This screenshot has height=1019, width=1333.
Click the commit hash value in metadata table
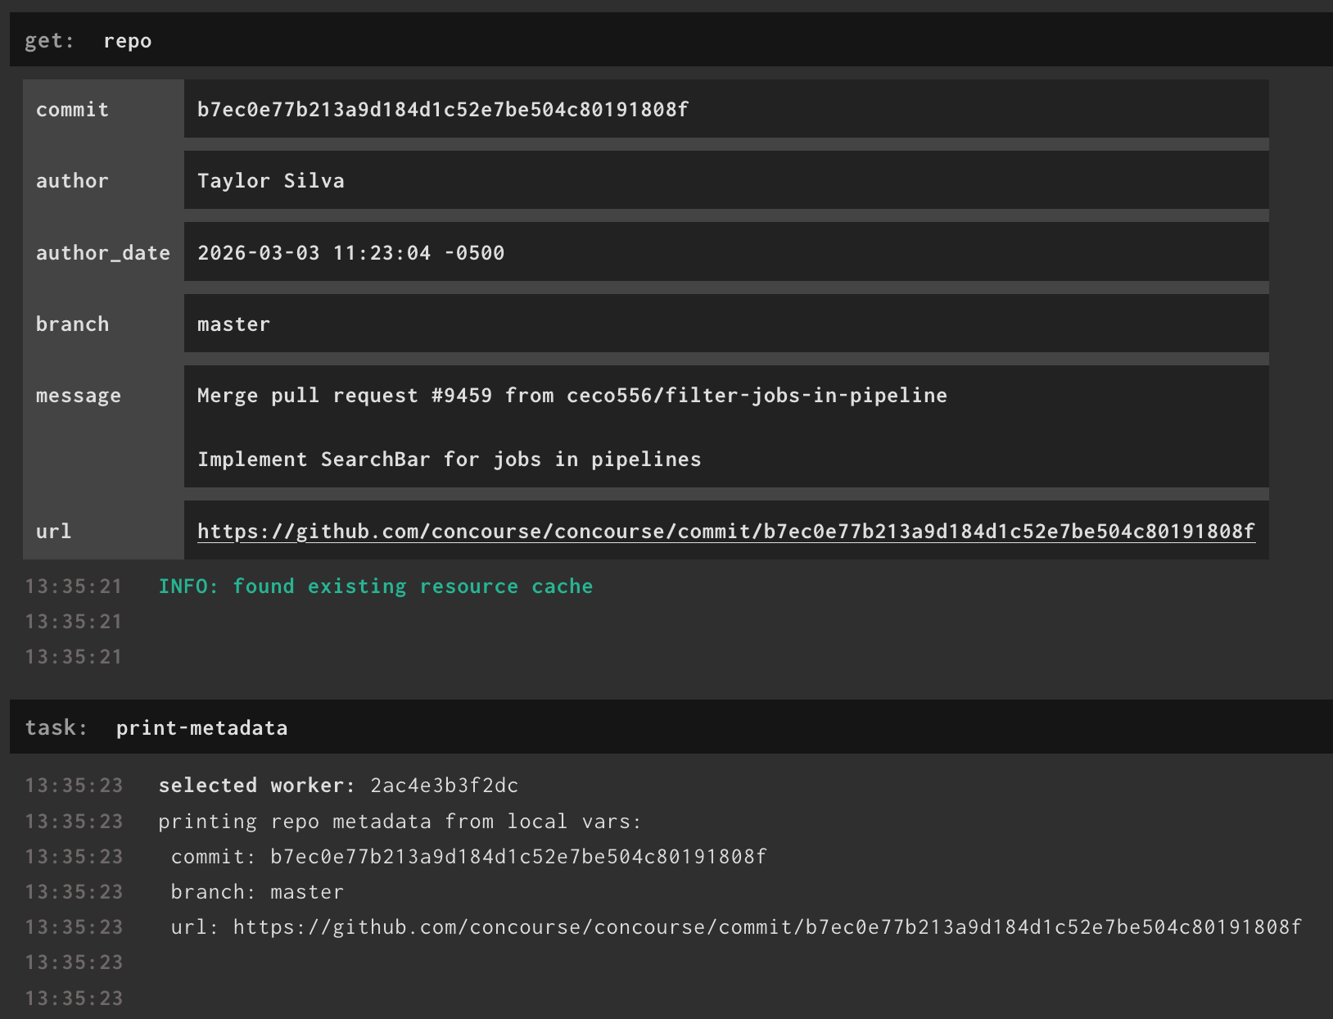tap(442, 110)
